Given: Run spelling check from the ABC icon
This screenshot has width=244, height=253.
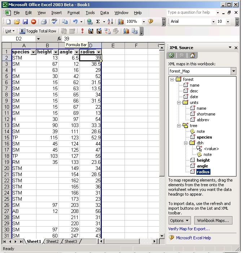Looking at the screenshot, I should (55, 22).
